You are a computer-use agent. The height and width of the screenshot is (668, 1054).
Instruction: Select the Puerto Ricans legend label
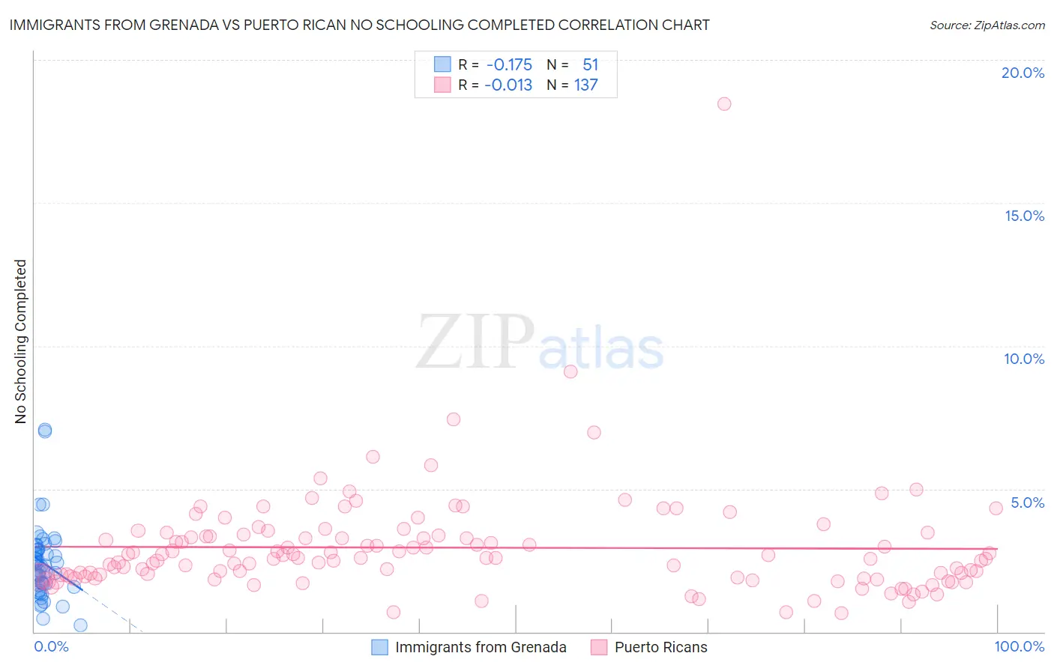pos(661,647)
